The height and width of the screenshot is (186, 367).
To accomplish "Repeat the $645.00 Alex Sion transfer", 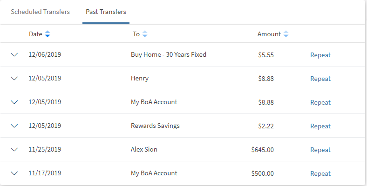I will 320,150.
